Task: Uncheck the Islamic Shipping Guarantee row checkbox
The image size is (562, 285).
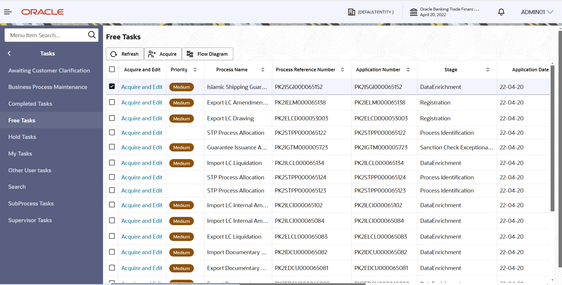Action: [x=112, y=86]
